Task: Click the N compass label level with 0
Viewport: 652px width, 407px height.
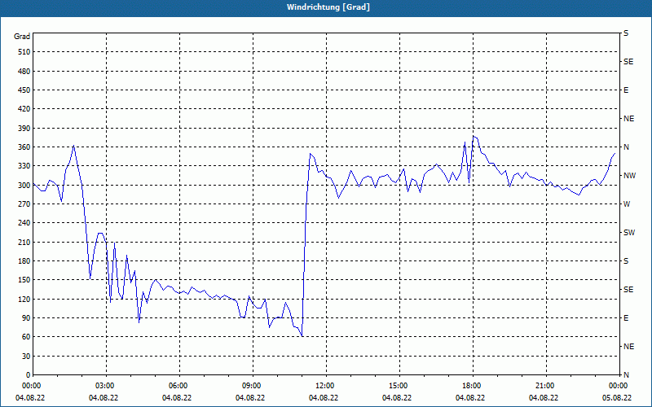Action: pos(626,375)
